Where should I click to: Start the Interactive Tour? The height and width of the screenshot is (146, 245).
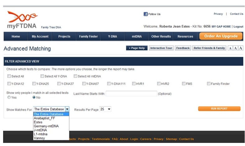[161, 48]
